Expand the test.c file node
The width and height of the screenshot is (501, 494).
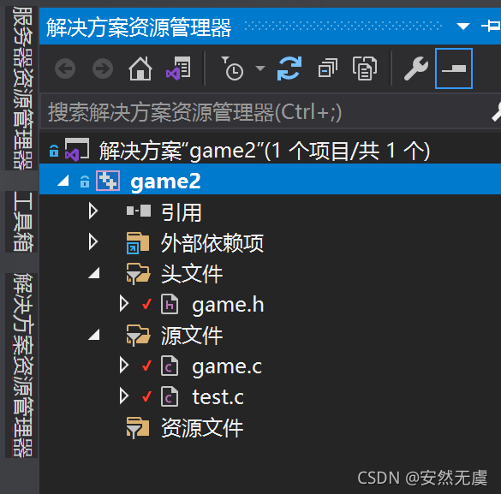(x=124, y=396)
